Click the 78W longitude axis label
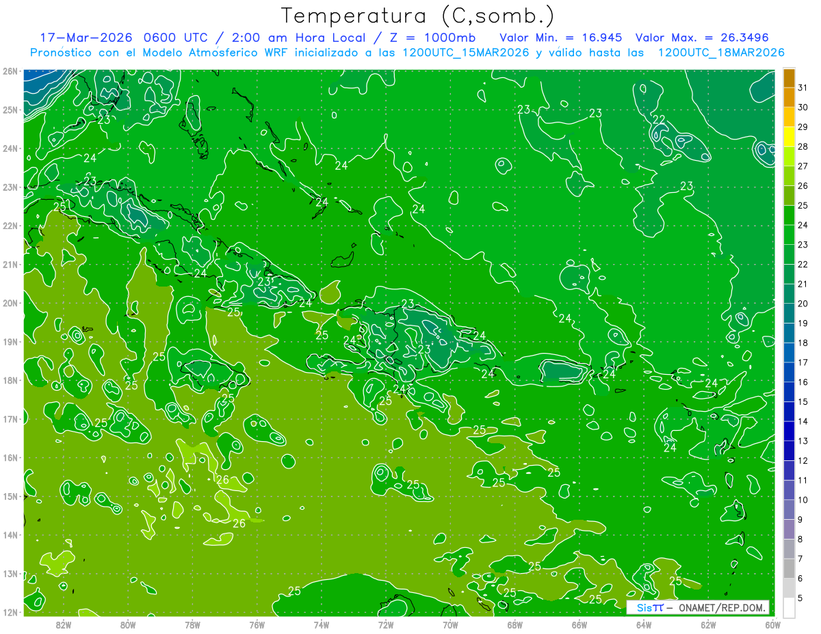 (x=192, y=624)
